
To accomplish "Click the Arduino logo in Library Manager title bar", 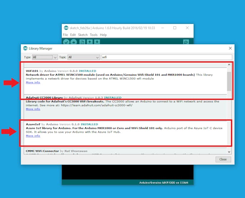I will pos(25,48).
